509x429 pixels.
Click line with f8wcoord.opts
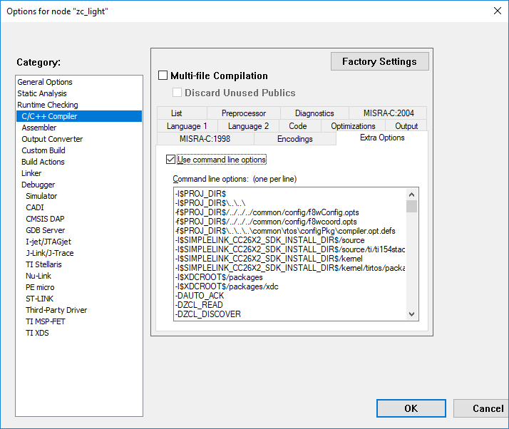pyautogui.click(x=266, y=222)
